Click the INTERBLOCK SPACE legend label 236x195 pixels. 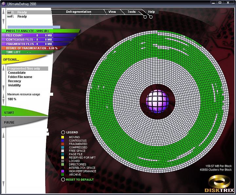coord(82,168)
